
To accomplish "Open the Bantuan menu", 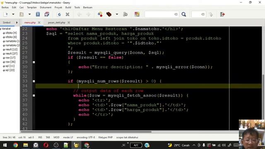I will pyautogui.click(x=88, y=7).
